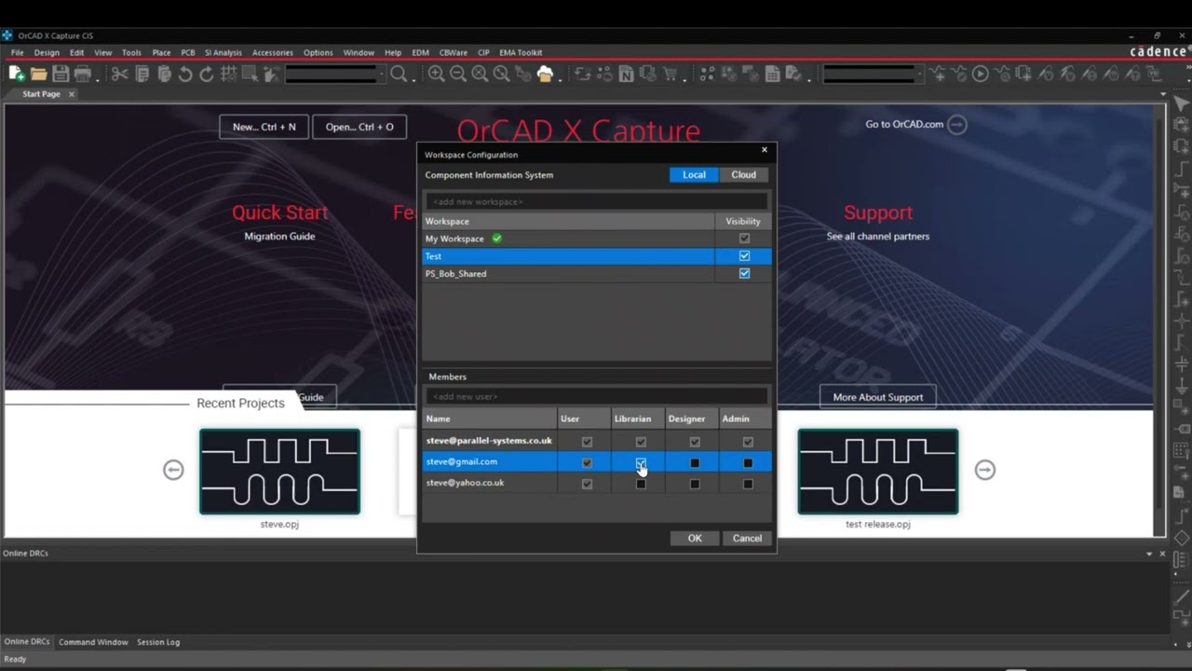Click the Open folder toolbar icon
Screen dimensions: 1192x671
39,74
